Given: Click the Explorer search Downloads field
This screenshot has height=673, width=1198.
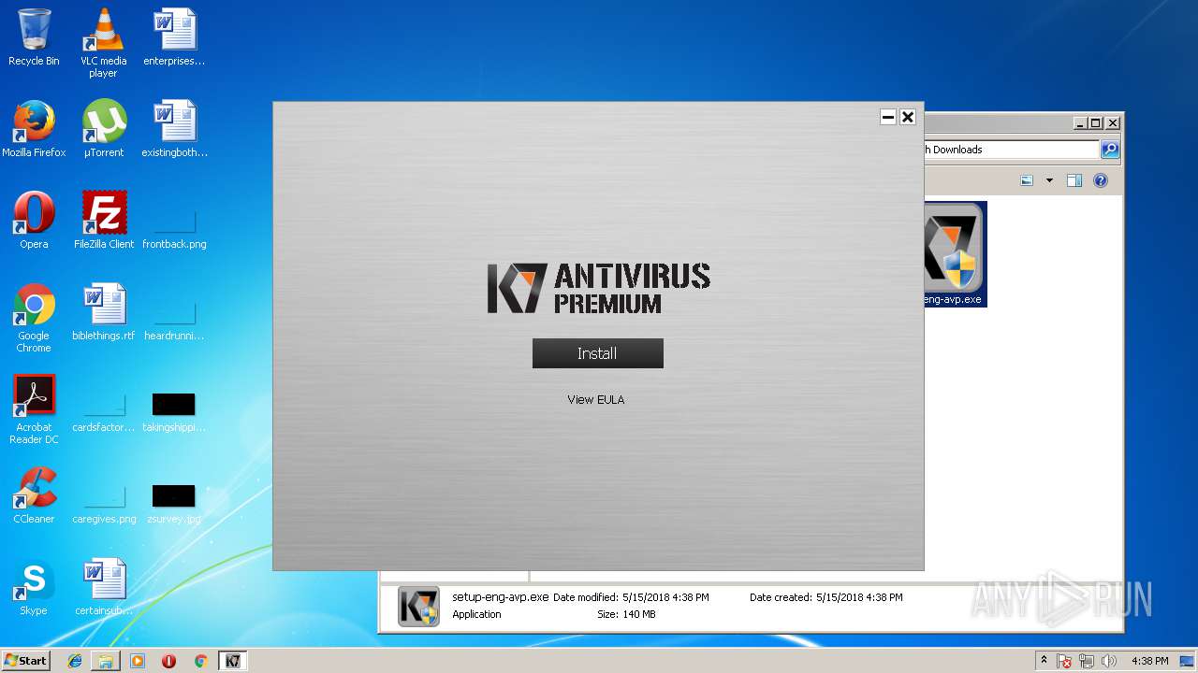Looking at the screenshot, I should tap(1011, 150).
